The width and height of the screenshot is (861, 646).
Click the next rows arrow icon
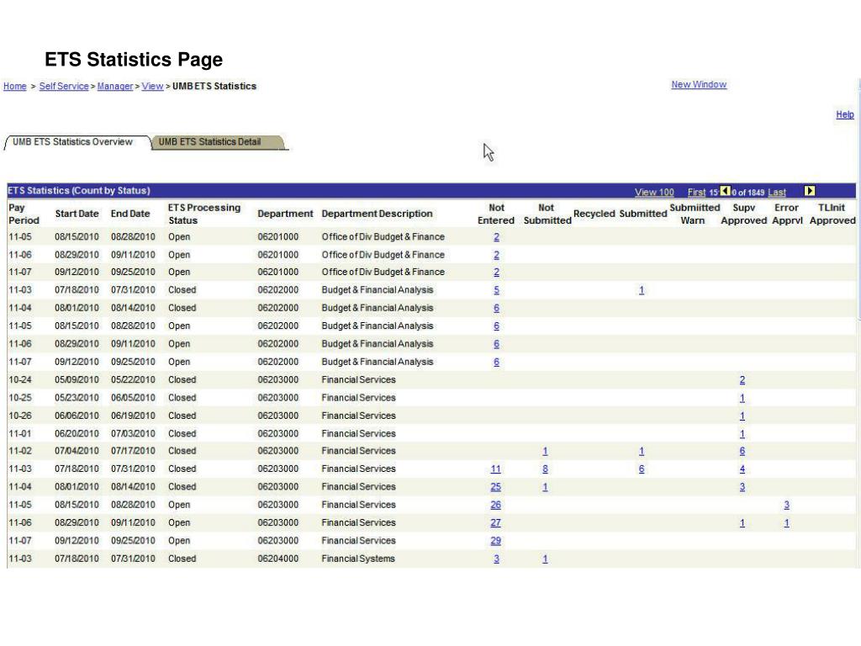click(810, 191)
